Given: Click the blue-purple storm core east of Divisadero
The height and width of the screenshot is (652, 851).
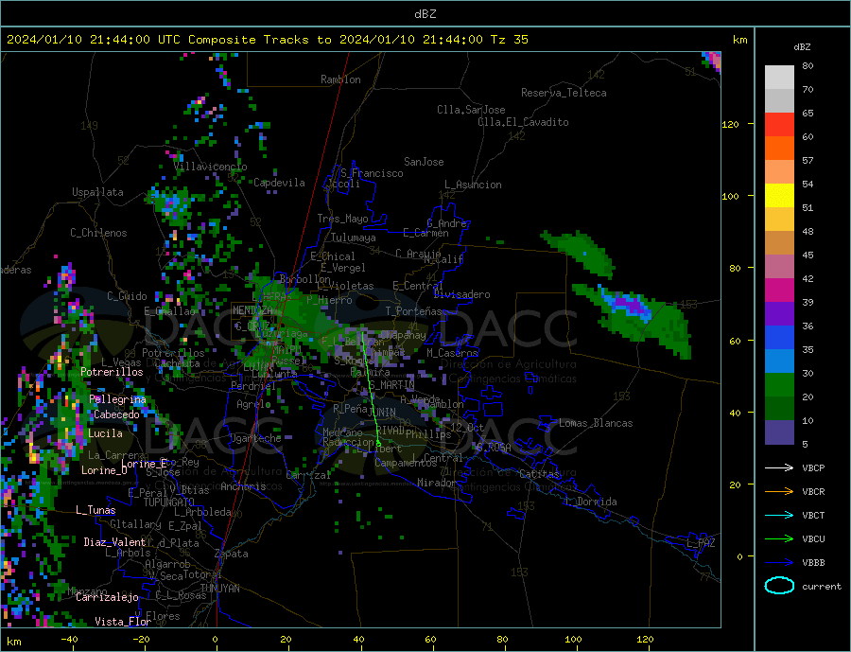Looking at the screenshot, I should tap(630, 305).
